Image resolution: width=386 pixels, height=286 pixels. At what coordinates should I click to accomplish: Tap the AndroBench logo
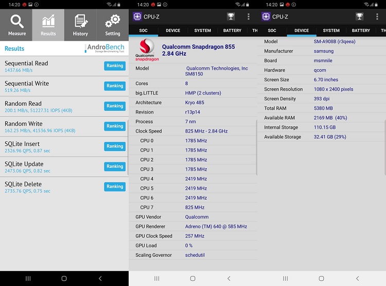105,48
